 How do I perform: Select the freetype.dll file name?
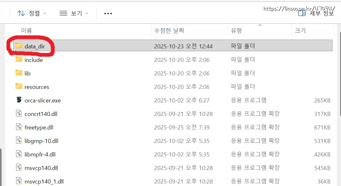tap(39, 128)
